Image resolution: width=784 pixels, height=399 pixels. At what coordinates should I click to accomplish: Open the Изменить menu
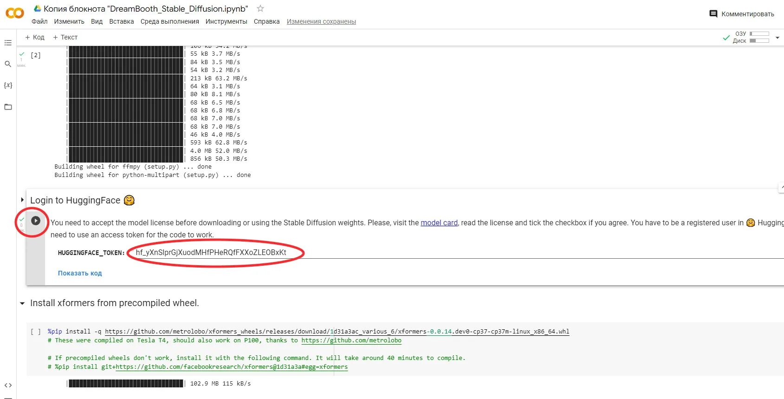[x=69, y=21]
